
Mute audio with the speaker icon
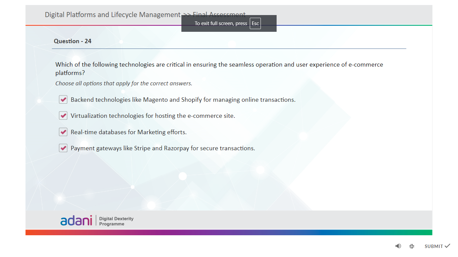point(398,246)
